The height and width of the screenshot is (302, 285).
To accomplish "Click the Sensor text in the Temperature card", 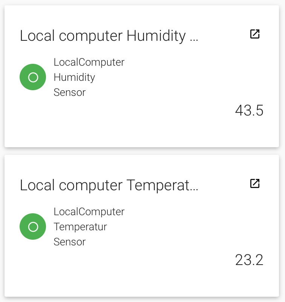I will point(70,242).
